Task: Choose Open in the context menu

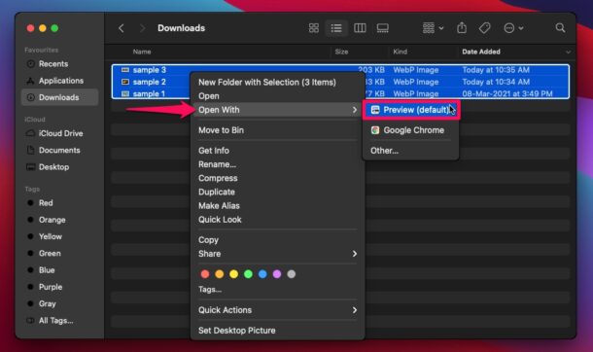Action: click(x=278, y=96)
